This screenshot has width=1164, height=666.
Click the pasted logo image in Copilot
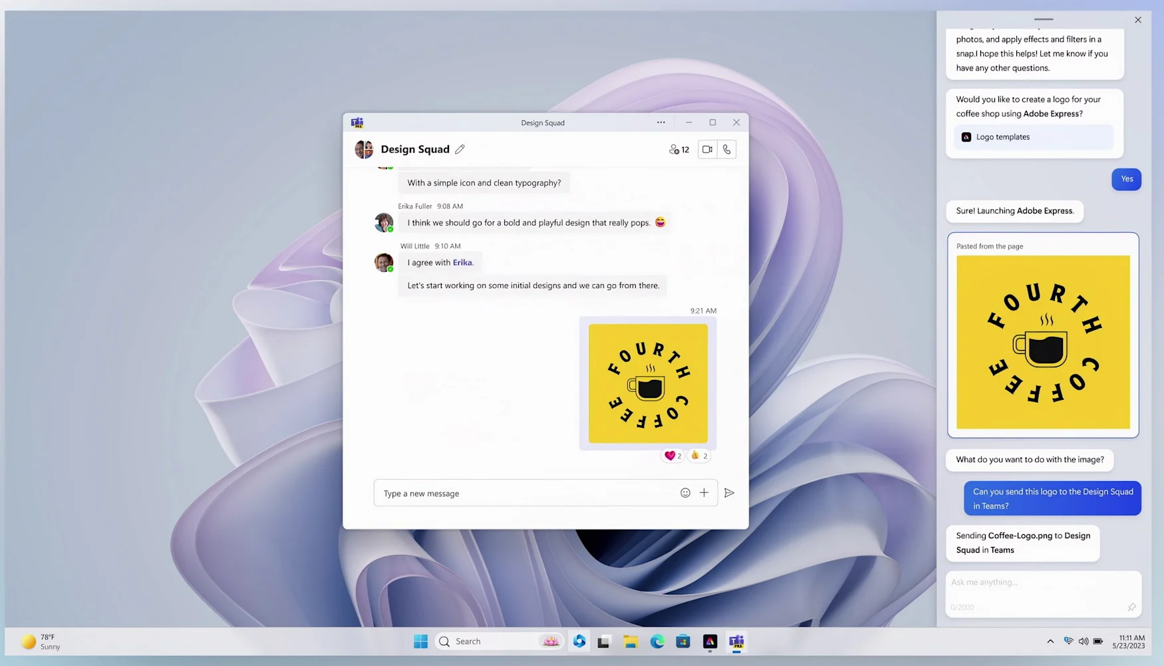1042,342
